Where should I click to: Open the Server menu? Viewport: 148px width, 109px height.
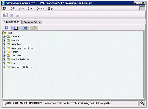point(40,8)
